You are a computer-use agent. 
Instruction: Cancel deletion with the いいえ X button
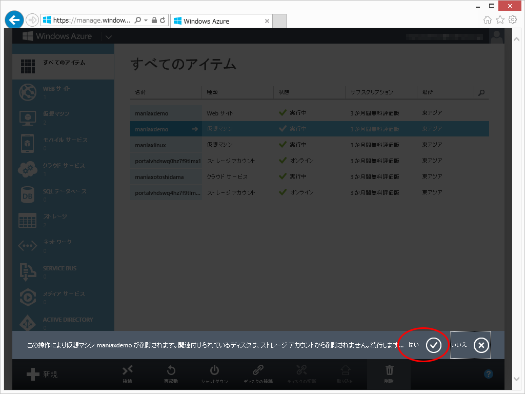481,345
